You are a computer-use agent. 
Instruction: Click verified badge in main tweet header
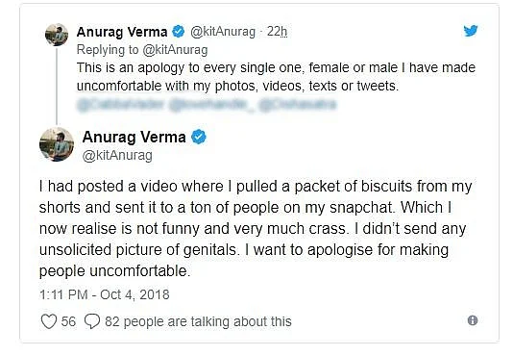click(199, 137)
